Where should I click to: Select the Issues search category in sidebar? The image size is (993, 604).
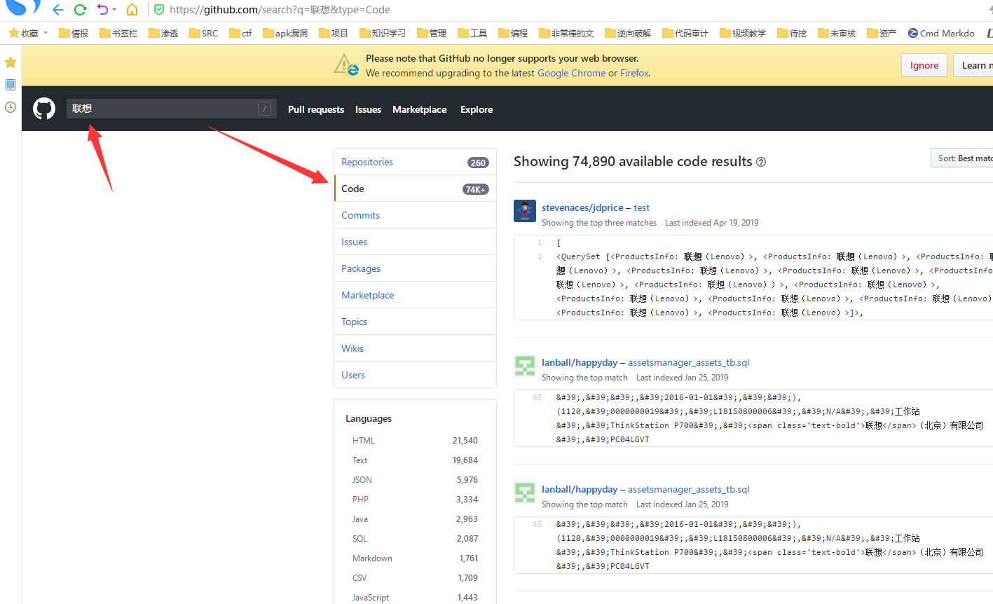[415, 242]
